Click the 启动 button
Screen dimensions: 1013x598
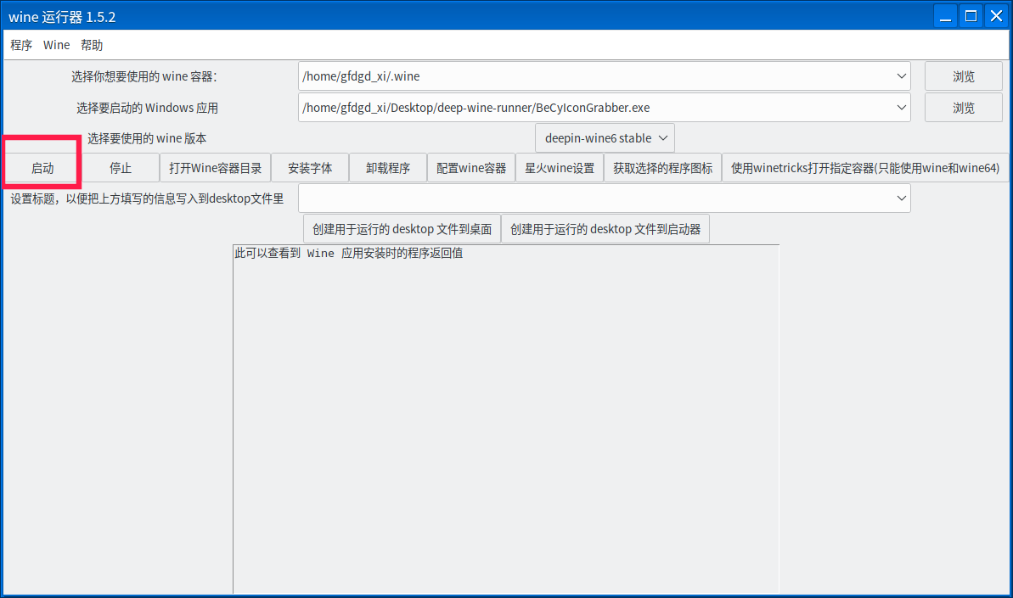(x=42, y=168)
